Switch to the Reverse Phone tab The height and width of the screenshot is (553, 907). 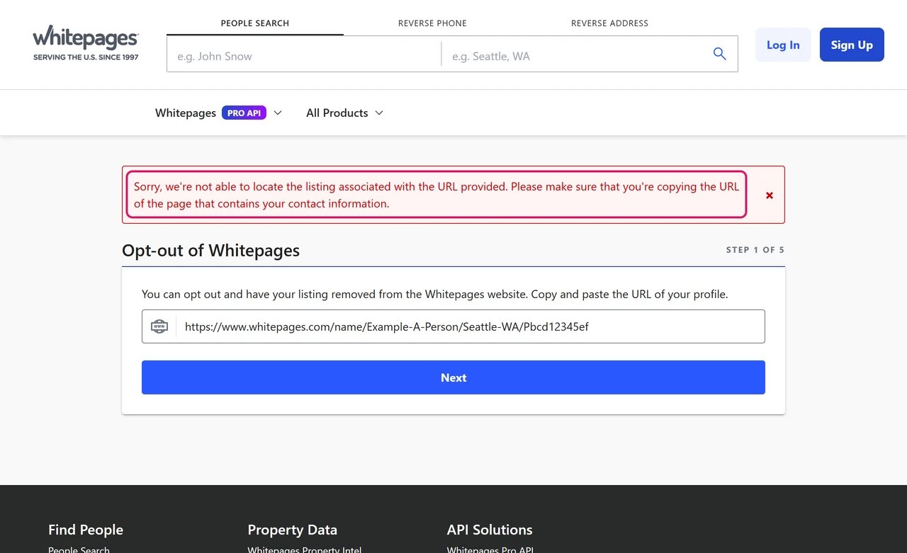432,23
